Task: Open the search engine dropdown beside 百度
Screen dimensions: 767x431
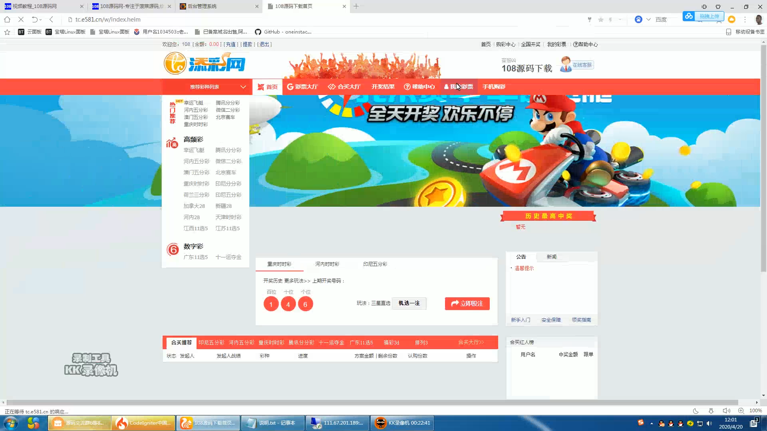Action: click(x=648, y=20)
